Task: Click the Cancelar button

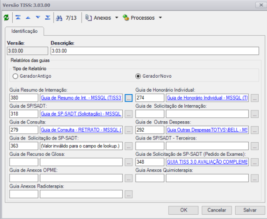Action: click(x=217, y=210)
